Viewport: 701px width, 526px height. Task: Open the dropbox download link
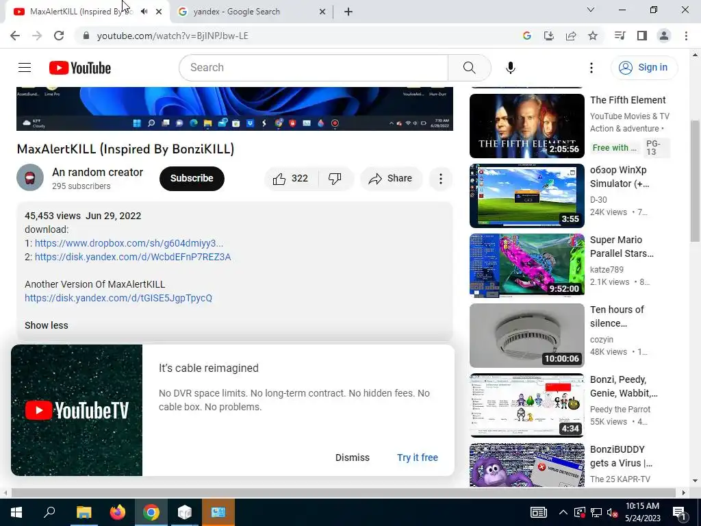[129, 243]
